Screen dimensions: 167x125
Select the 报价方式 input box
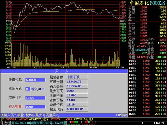pos(28,89)
